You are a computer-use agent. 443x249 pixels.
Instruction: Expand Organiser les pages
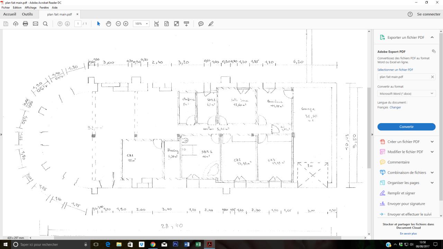coord(432,183)
